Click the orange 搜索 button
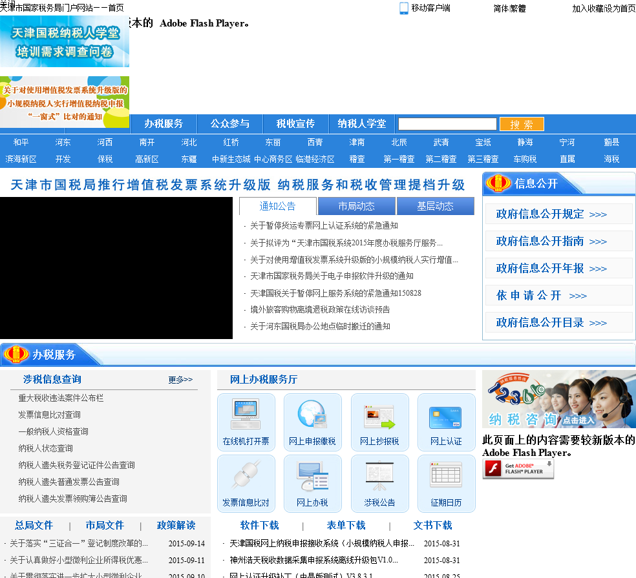 point(522,125)
